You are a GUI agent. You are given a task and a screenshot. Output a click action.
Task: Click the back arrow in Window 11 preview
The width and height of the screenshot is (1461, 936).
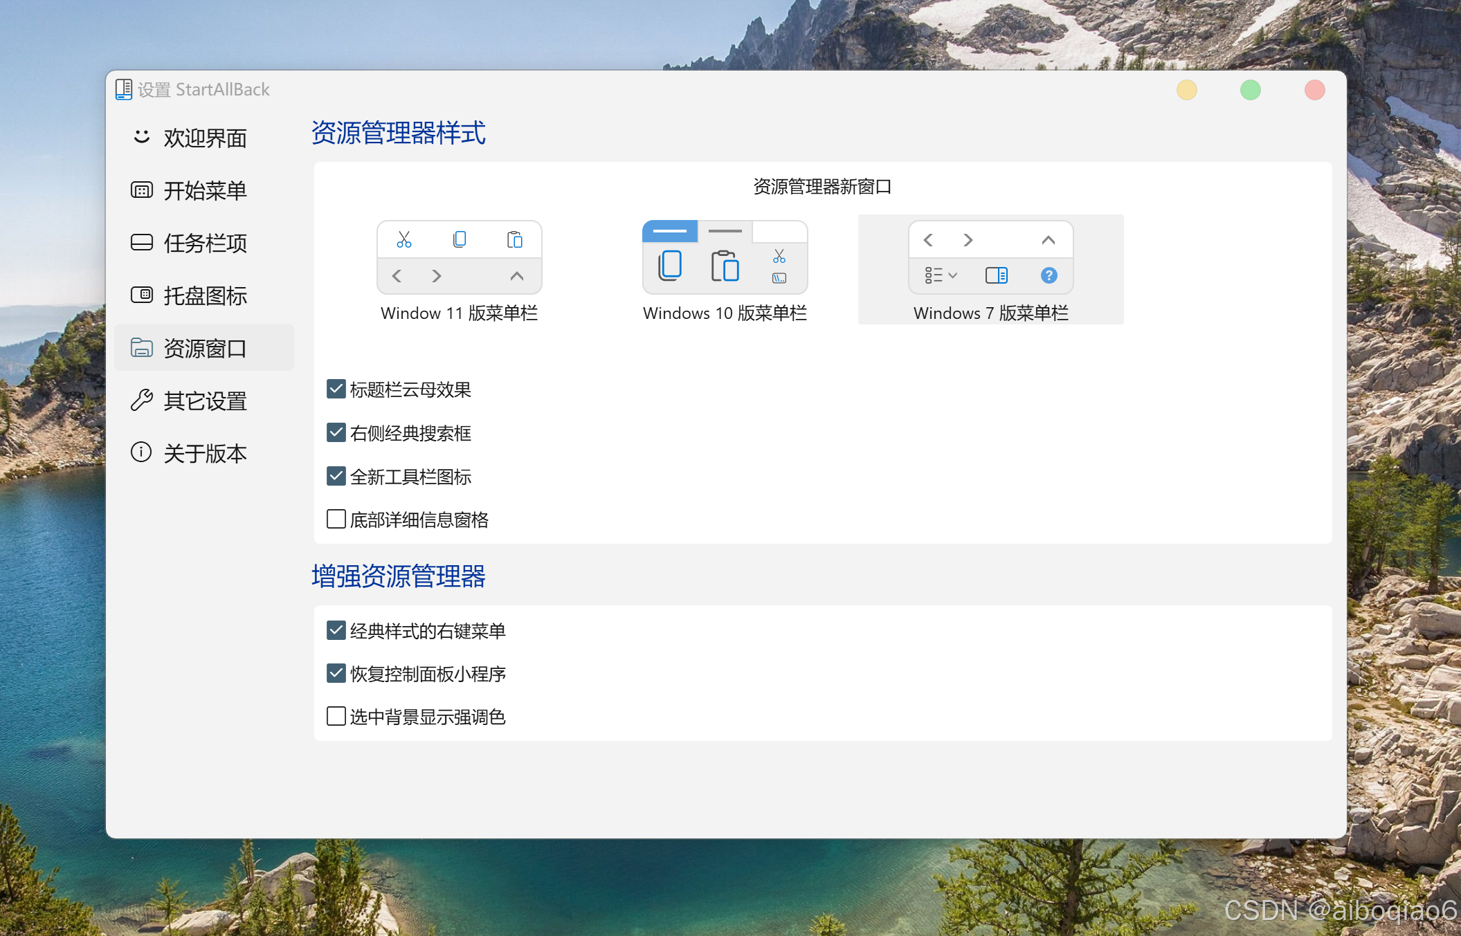(x=397, y=276)
